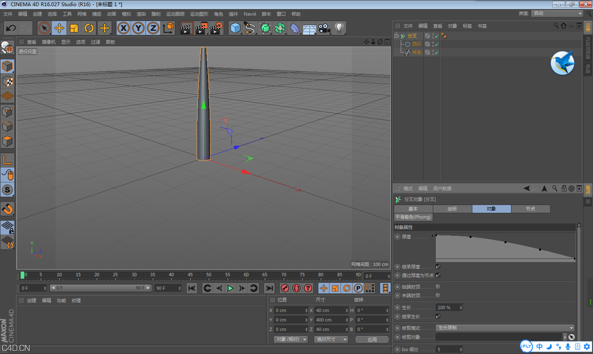
Task: Click the undo arrow icon
Action: pos(11,28)
